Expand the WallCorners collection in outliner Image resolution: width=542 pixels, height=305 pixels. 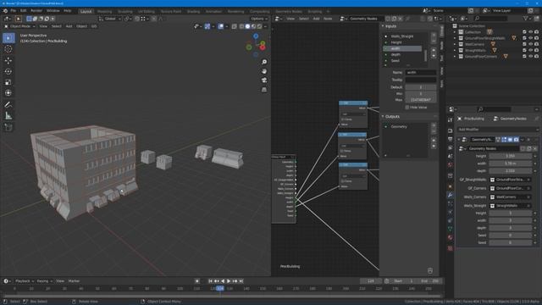[455, 44]
